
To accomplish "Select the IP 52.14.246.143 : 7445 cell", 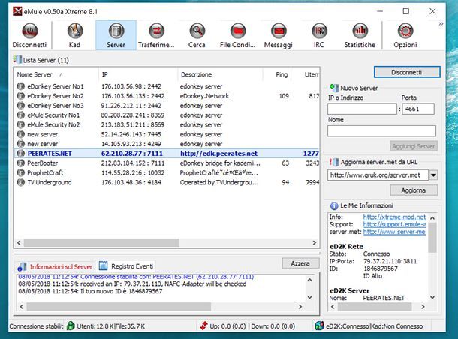I will [131, 134].
